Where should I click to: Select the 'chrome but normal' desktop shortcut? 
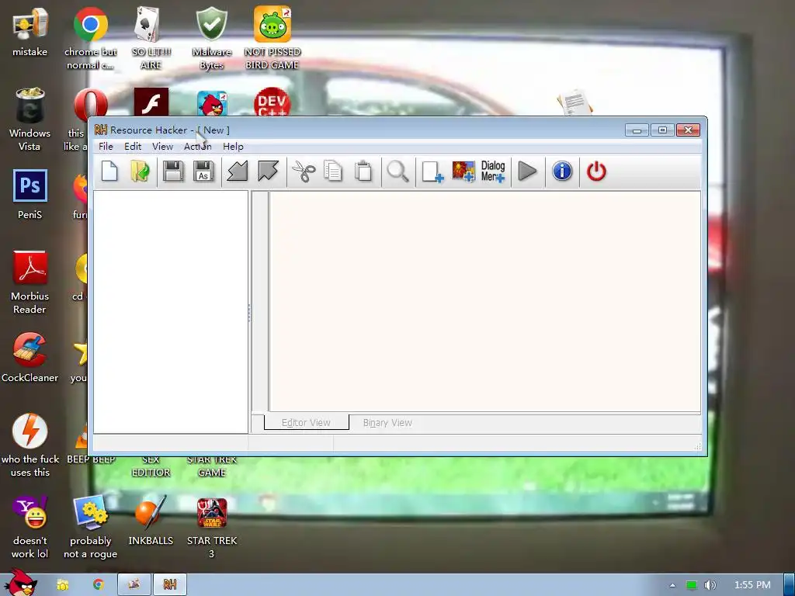91,39
